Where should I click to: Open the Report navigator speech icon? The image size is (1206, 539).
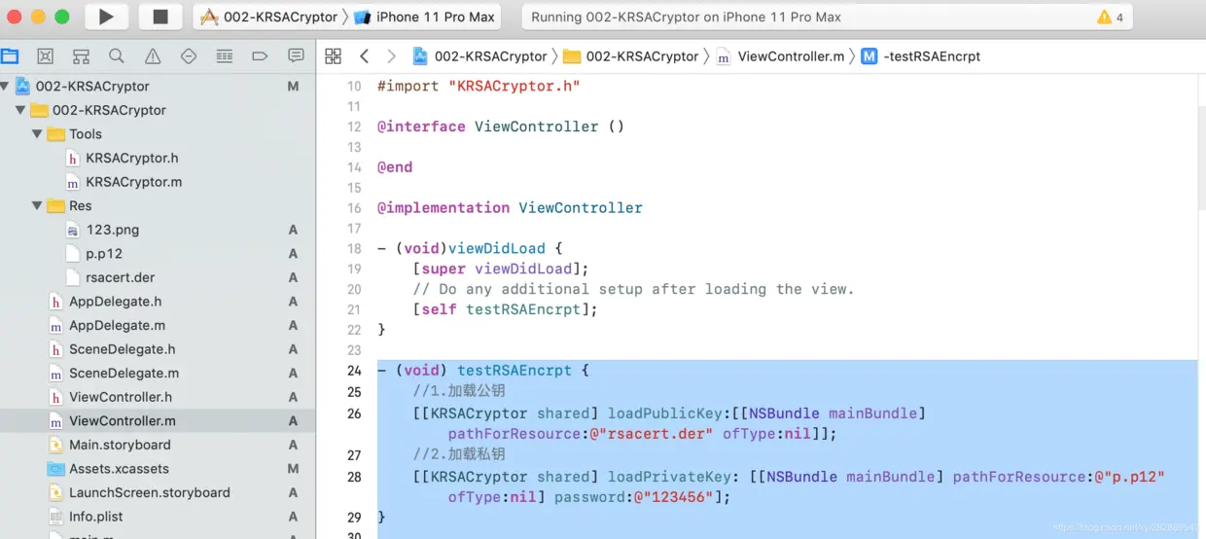pos(296,56)
